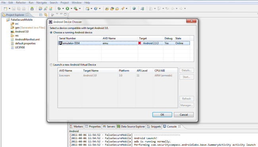258x147 pixels.
Task: Switch to the Properties tab
Action: pos(93,126)
